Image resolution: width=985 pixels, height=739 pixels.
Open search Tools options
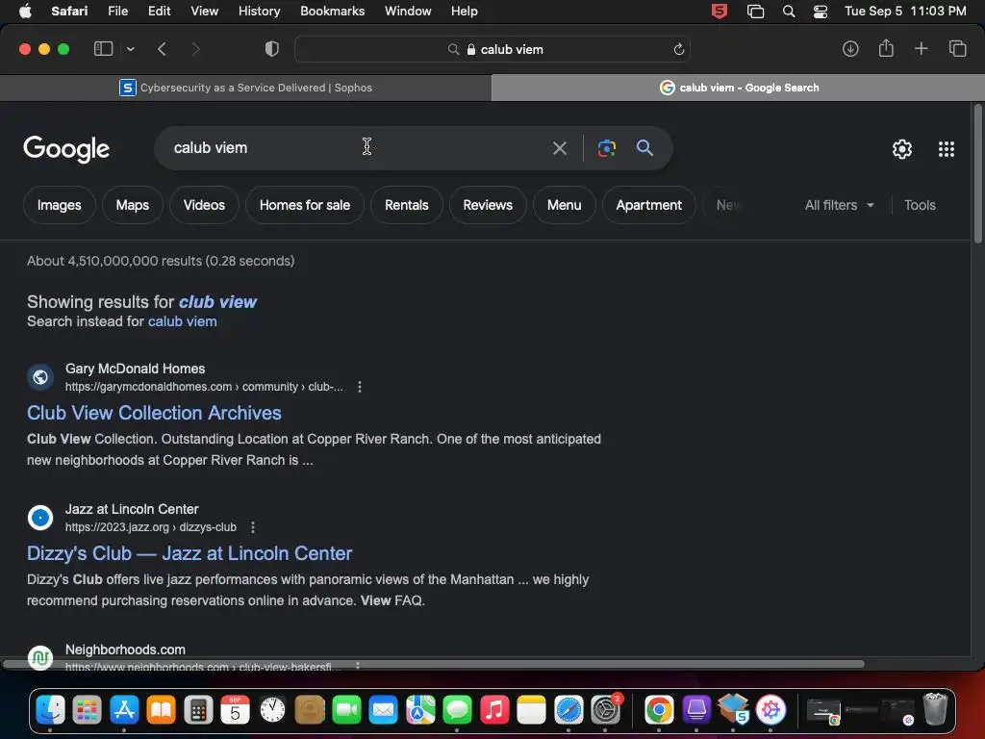(x=920, y=205)
